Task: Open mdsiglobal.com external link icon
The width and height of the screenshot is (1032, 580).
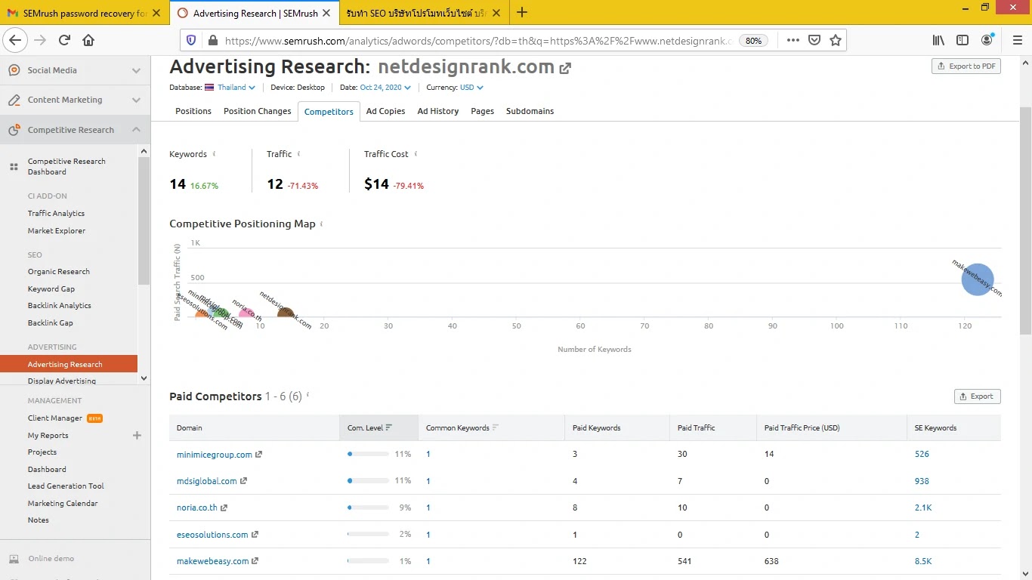Action: [x=243, y=481]
